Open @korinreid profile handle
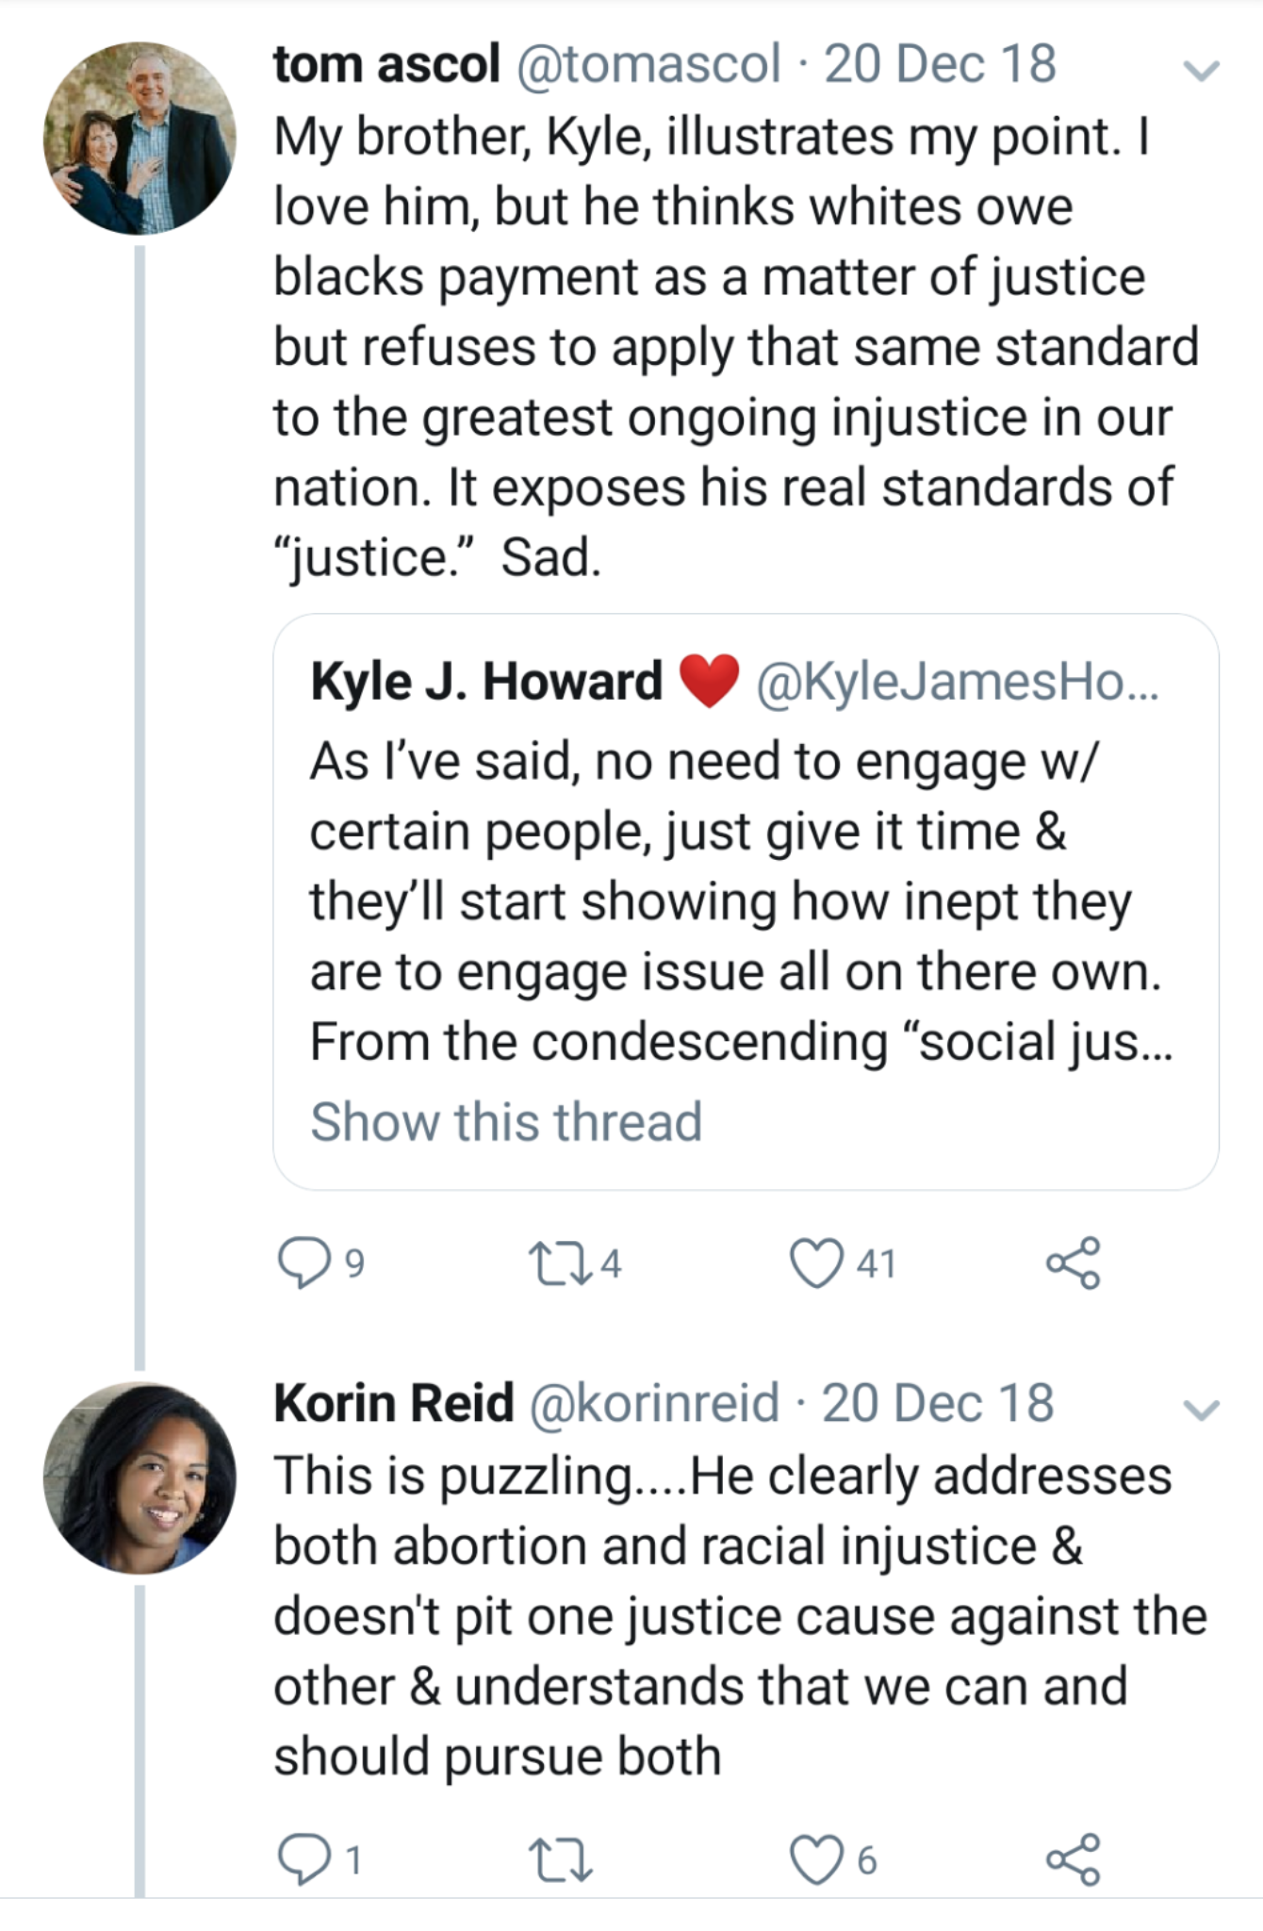The width and height of the screenshot is (1263, 1931). click(654, 1403)
